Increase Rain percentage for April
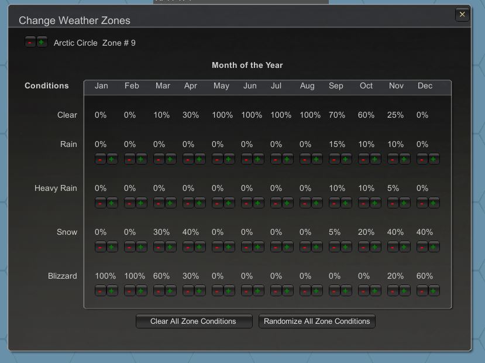This screenshot has height=363, width=485. point(199,159)
